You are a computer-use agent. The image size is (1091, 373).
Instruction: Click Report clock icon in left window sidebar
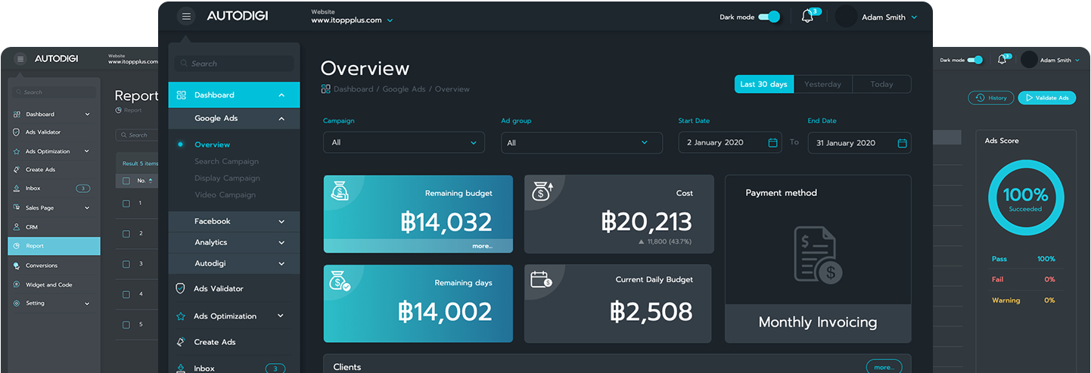17,246
